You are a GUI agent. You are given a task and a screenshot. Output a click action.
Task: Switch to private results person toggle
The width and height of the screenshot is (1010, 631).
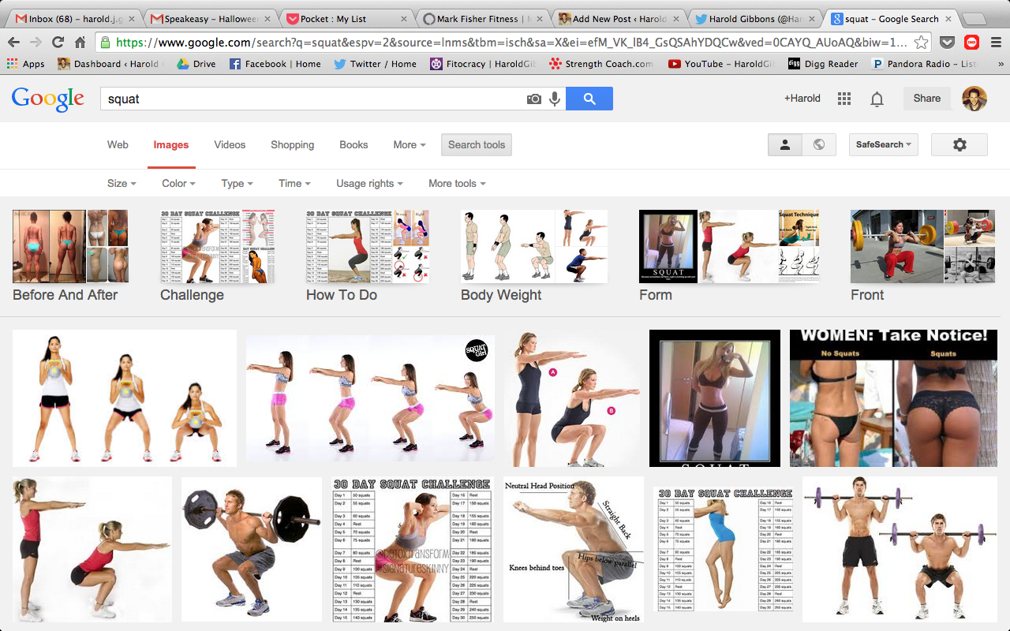pyautogui.click(x=785, y=144)
